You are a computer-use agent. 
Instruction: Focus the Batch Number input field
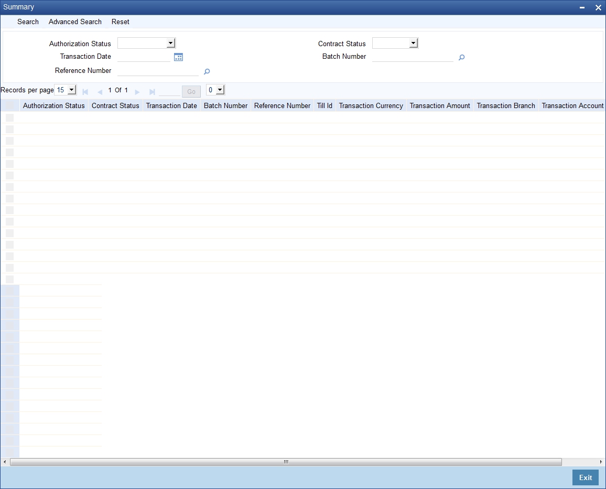413,57
